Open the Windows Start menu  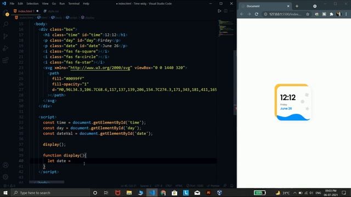[x=5, y=193]
